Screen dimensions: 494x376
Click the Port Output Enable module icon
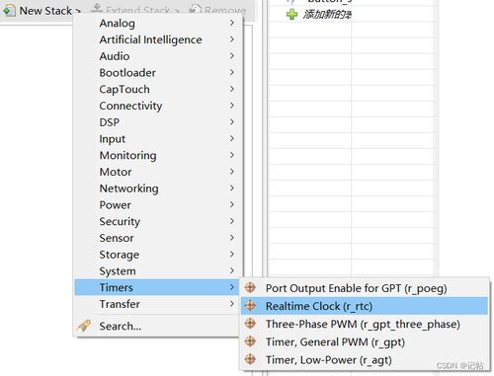click(x=250, y=288)
